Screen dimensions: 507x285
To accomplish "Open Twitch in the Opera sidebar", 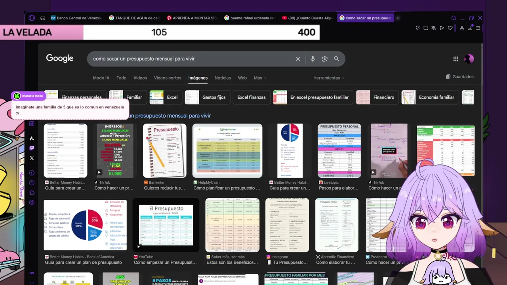I will pos(32,148).
